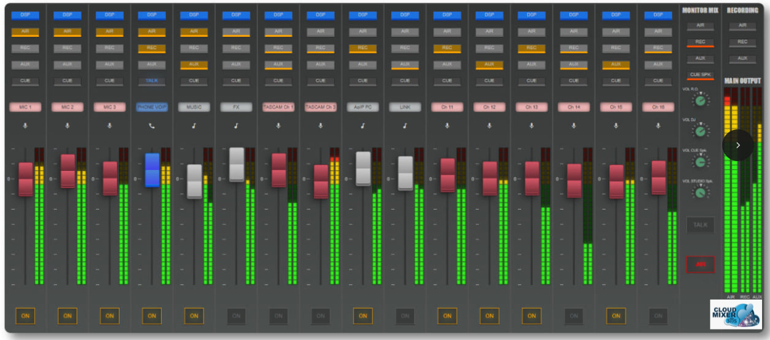Click the VOL DJ knob
Image resolution: width=770 pixels, height=340 pixels.
700,130
